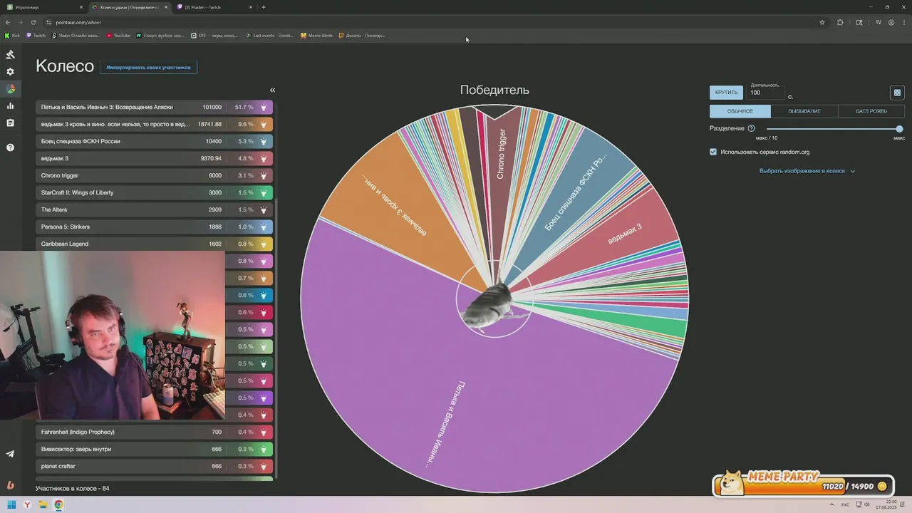This screenshot has height=513, width=912.
Task: Highlight icon for Caribbean Legend row
Action: point(264,244)
